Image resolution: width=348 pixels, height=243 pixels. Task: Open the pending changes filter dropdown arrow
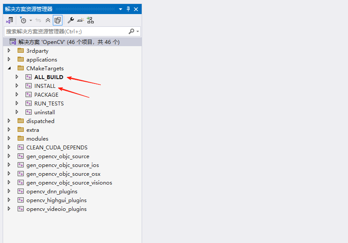(31, 20)
